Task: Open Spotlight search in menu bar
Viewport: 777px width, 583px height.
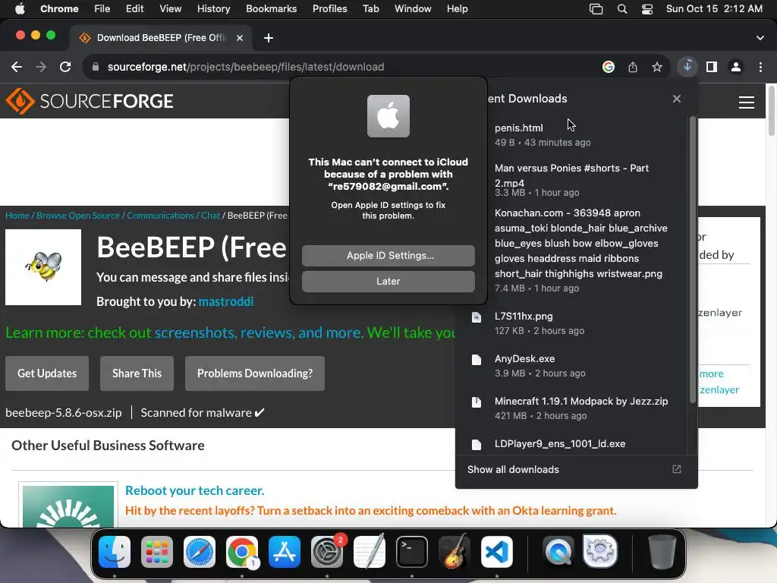Action: pos(622,8)
